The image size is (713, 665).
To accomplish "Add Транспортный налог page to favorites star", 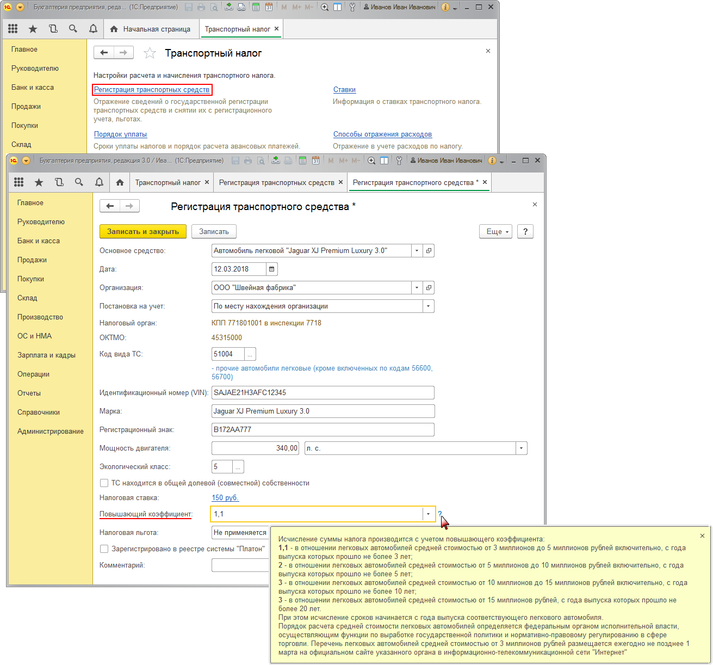I will [x=150, y=53].
